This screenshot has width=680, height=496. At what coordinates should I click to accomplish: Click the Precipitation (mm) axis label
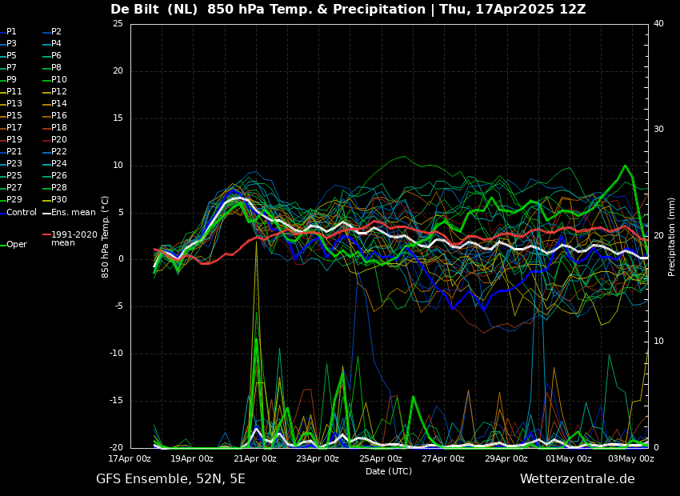click(x=672, y=237)
